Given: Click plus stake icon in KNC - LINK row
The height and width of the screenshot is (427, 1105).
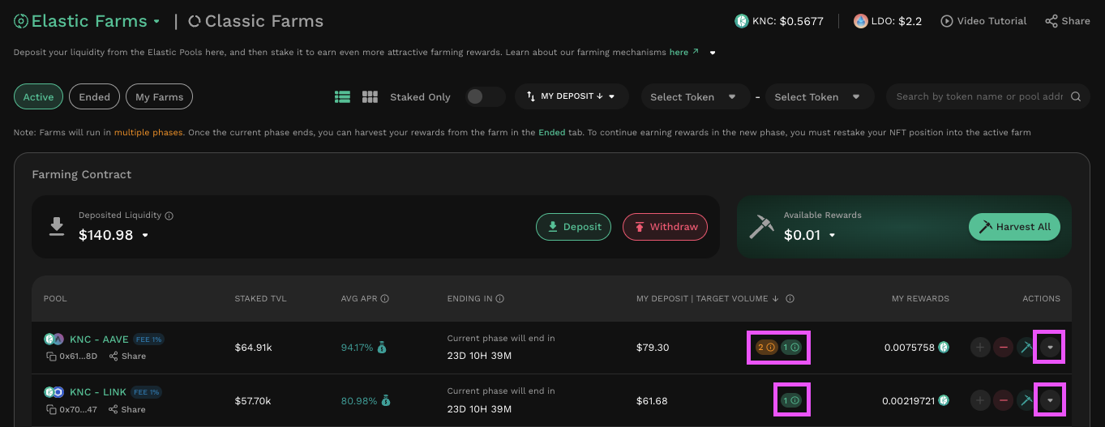Looking at the screenshot, I should tap(980, 400).
